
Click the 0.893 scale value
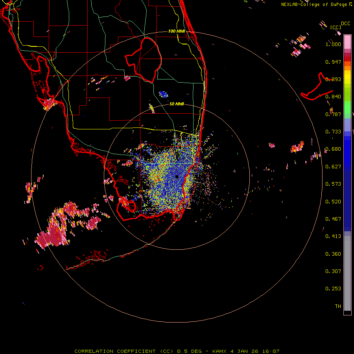[x=333, y=79]
